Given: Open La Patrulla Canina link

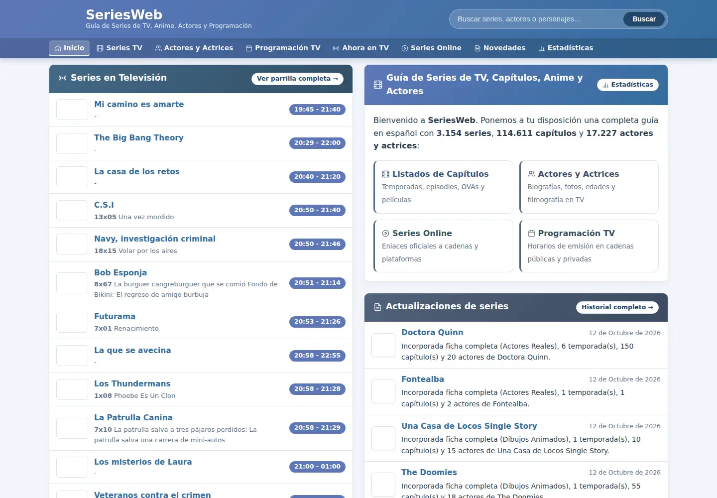Looking at the screenshot, I should point(133,418).
